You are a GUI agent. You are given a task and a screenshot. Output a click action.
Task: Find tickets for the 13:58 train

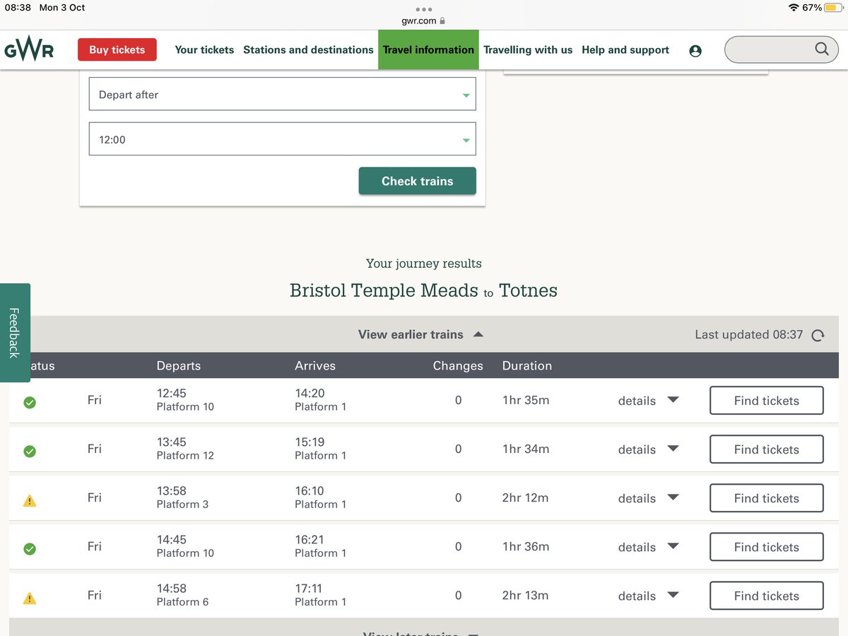(767, 498)
